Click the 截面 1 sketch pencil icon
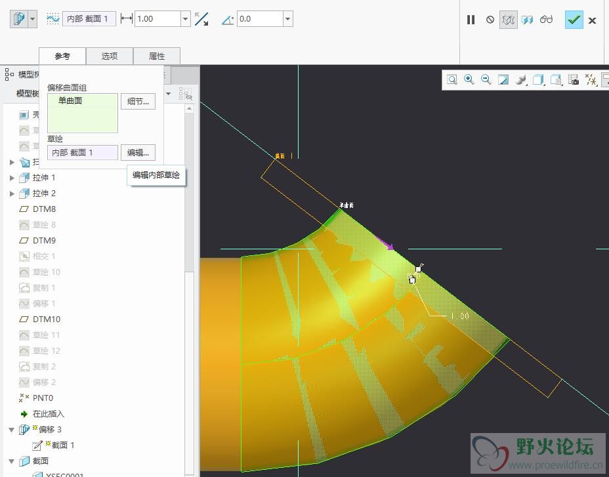Image resolution: width=609 pixels, height=477 pixels. 37,445
